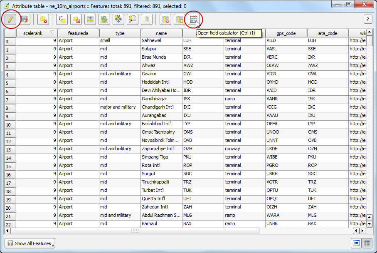Delete selected features via the toolbar icon

pos(43,19)
